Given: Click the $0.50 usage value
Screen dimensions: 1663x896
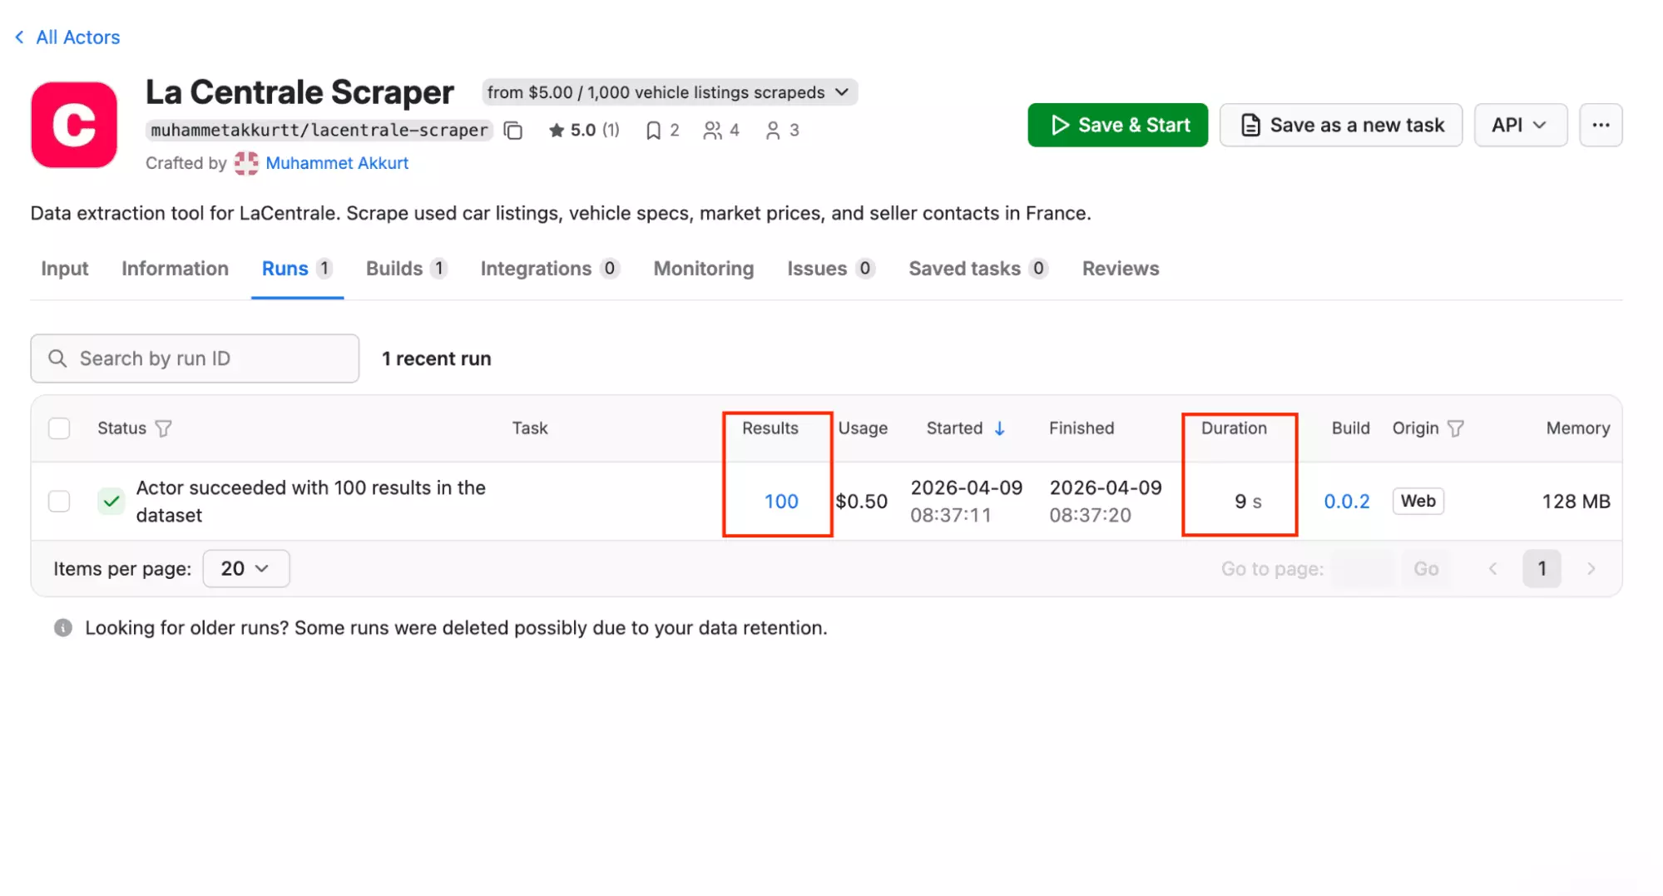Looking at the screenshot, I should click(862, 502).
